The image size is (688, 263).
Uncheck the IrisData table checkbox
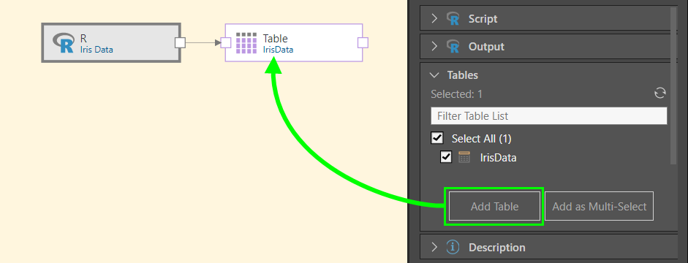point(446,157)
